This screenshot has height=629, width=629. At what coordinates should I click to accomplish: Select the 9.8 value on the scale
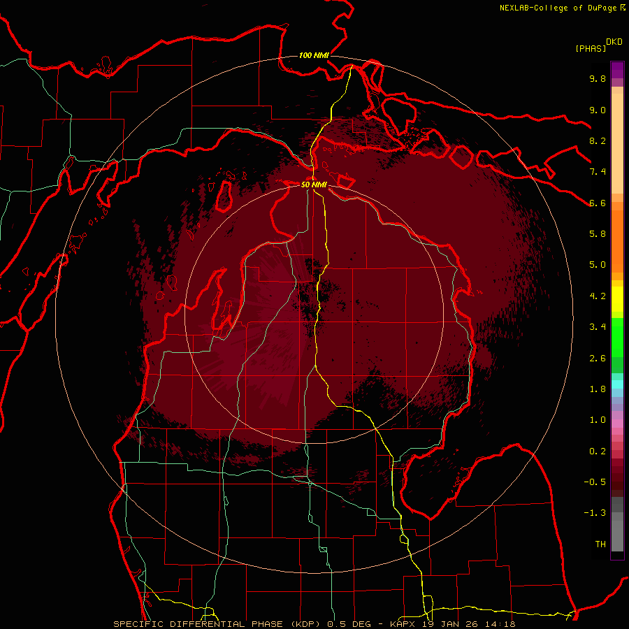point(598,78)
